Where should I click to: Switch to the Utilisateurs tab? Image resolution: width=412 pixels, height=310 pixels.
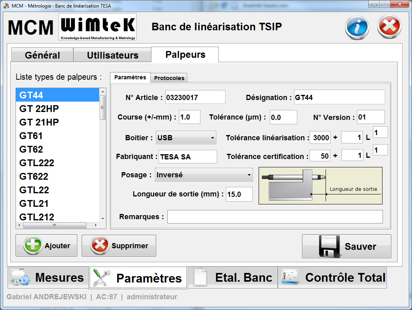[x=112, y=55]
